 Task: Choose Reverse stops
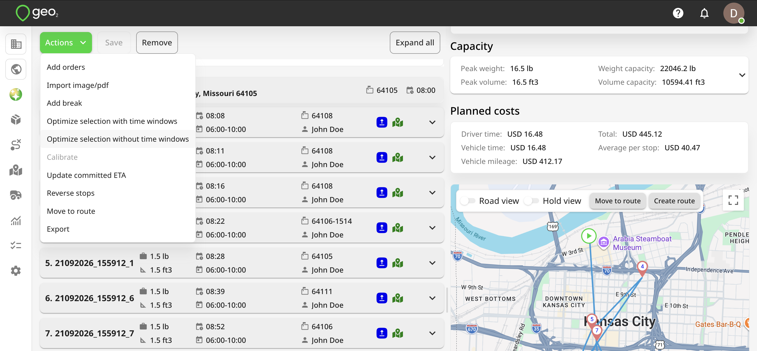tap(117, 193)
